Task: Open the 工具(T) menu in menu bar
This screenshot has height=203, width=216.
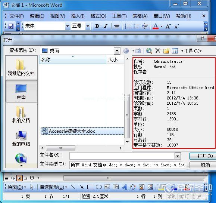Action: [x=119, y=16]
